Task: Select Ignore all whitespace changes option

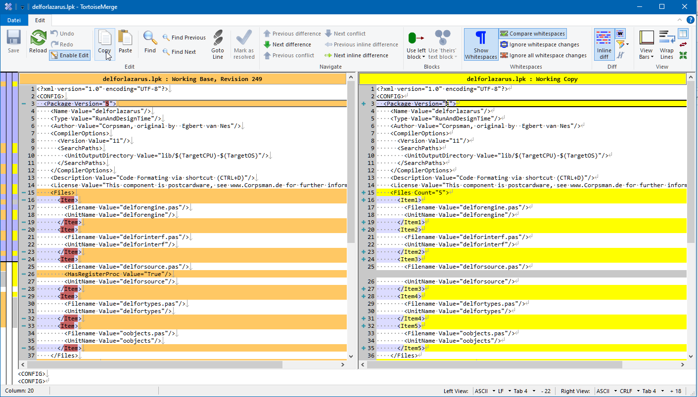Action: coord(543,55)
